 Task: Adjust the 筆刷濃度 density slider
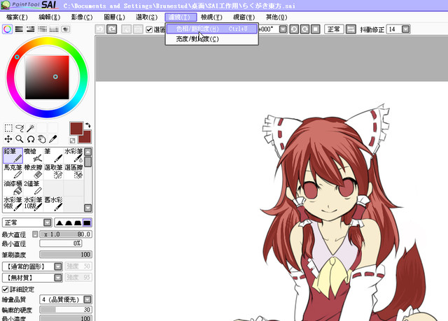click(66, 255)
